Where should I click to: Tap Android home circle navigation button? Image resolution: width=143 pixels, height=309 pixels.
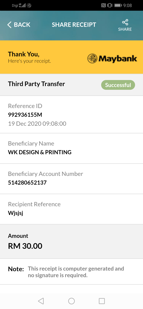(x=71, y=301)
